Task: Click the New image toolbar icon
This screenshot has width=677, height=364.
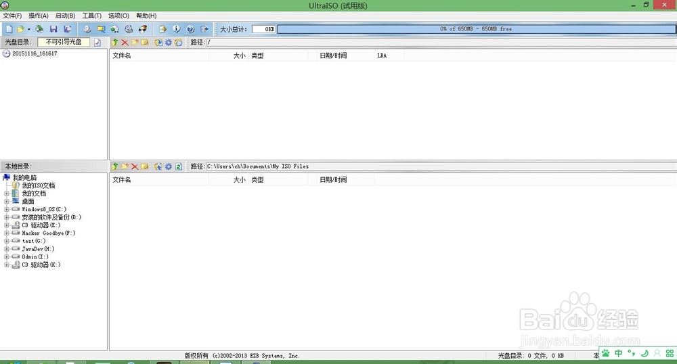Action: [9, 29]
